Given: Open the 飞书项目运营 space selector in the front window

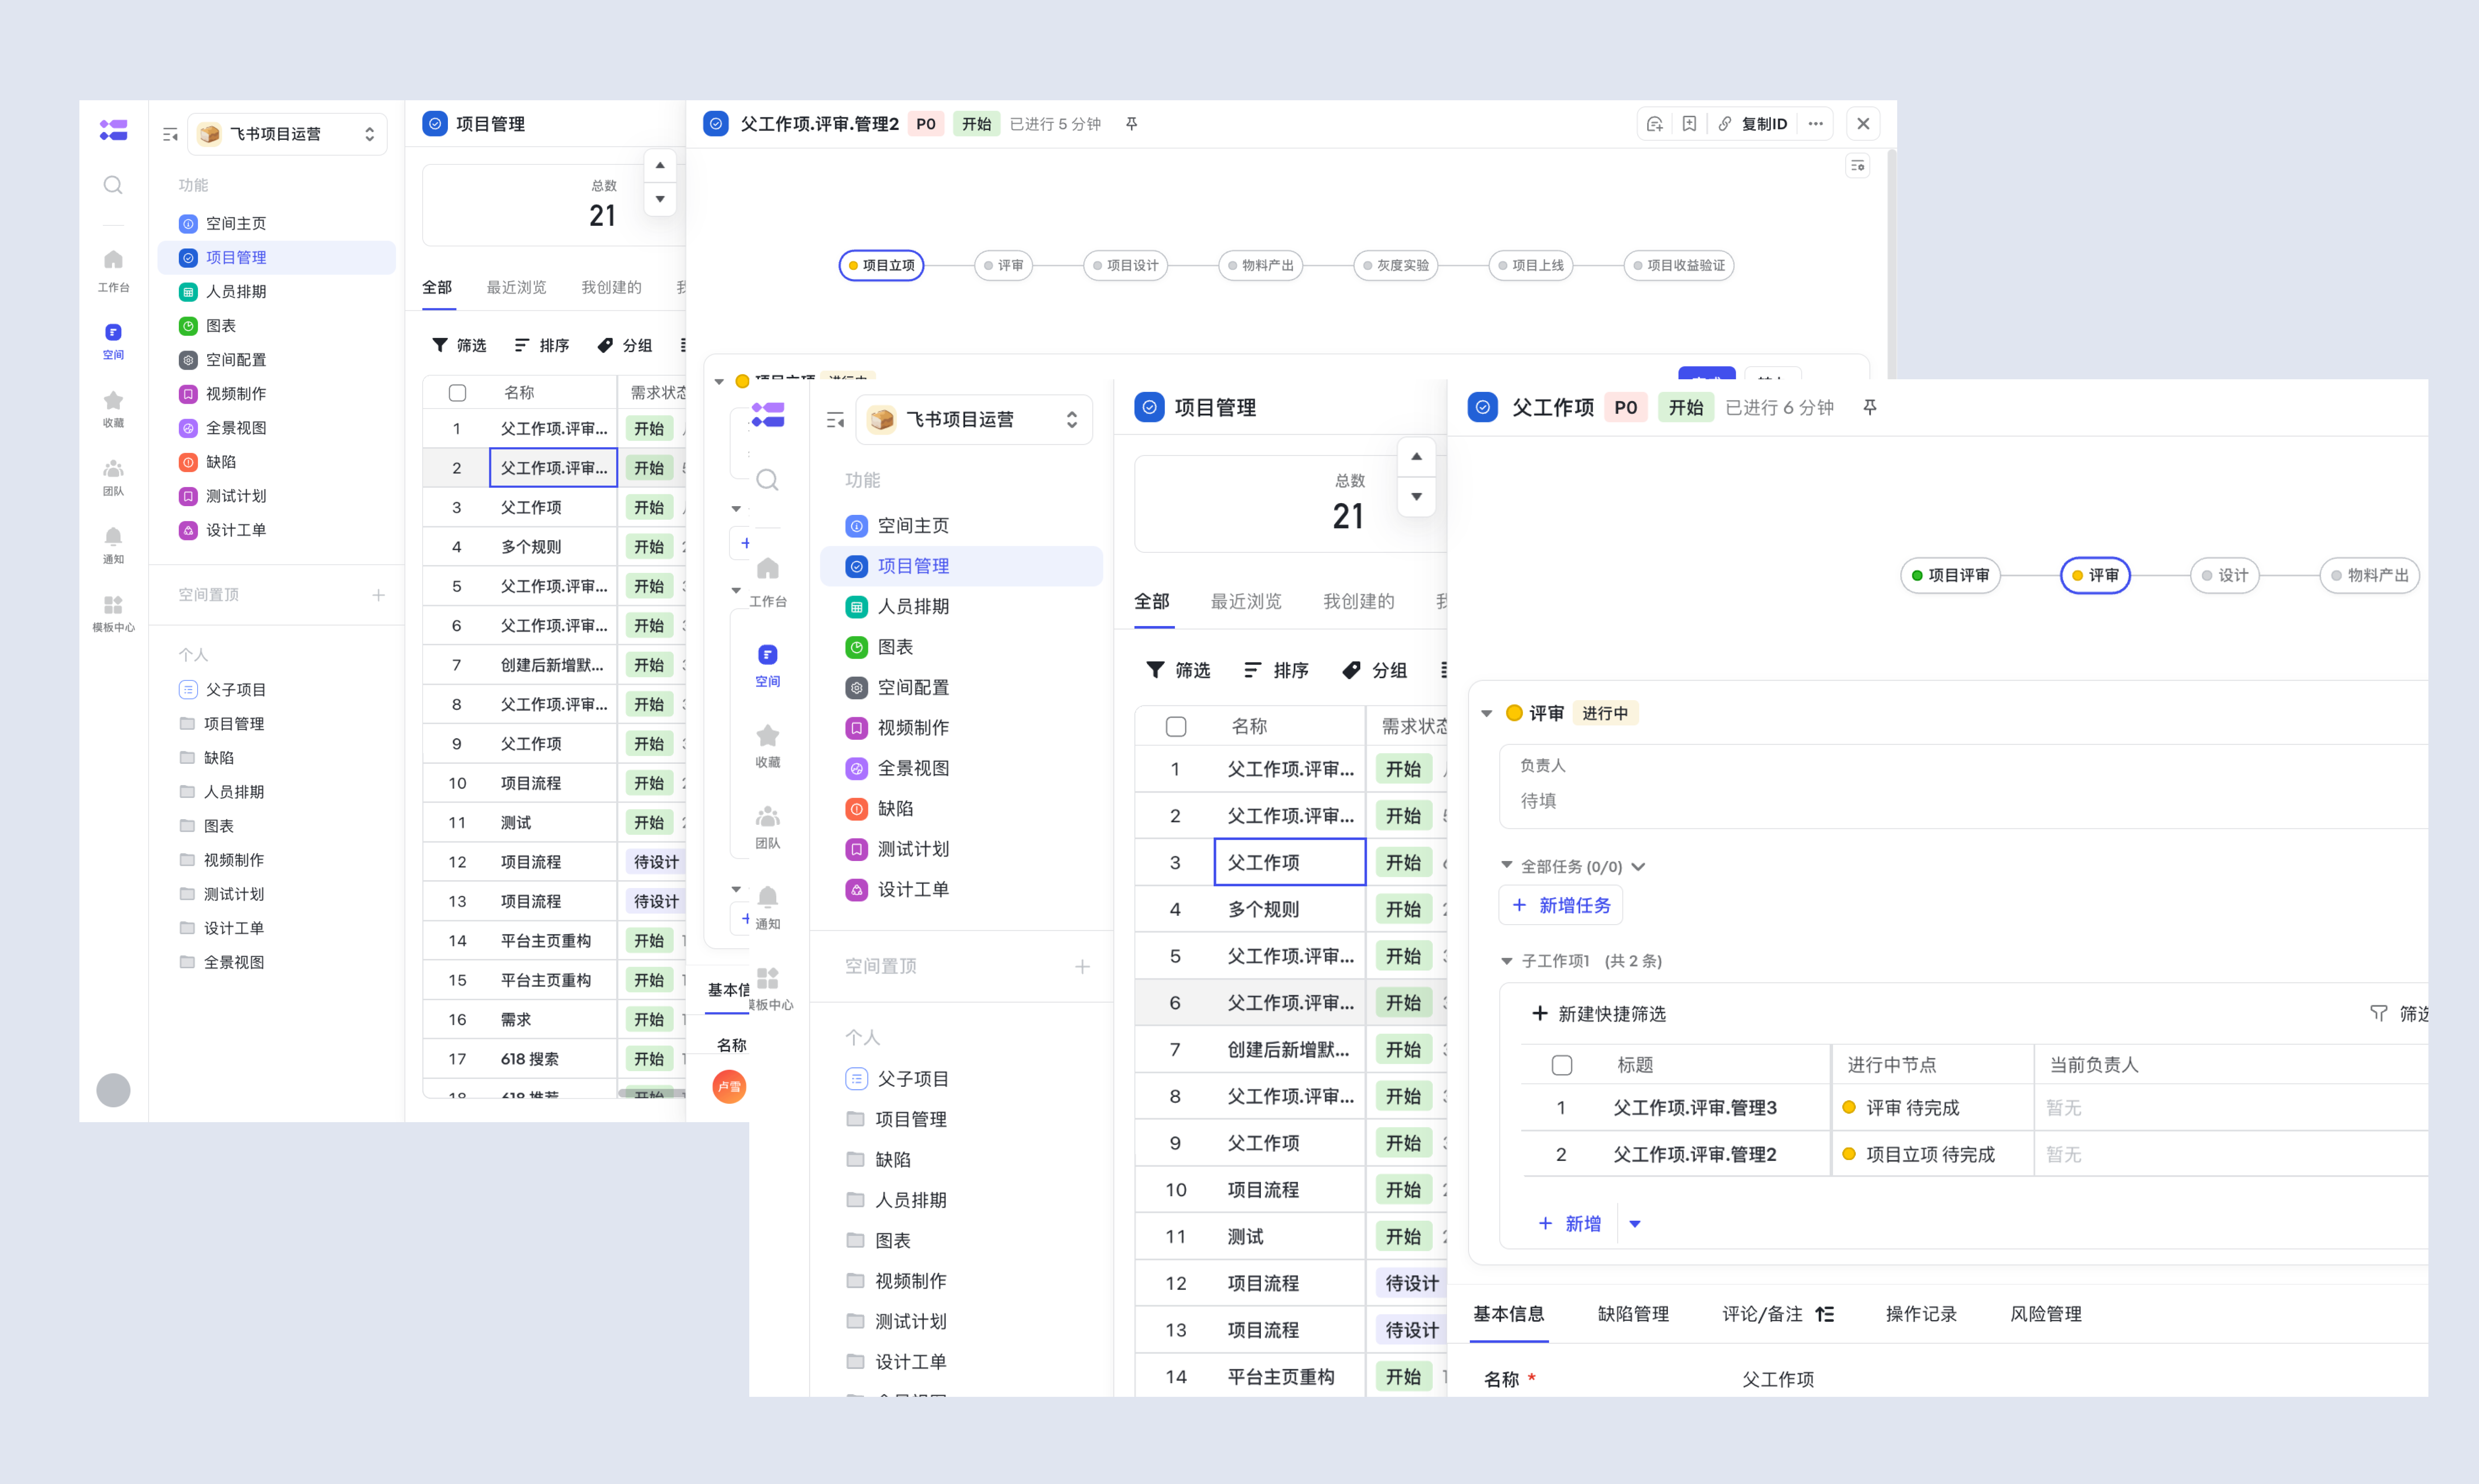Looking at the screenshot, I should 974,420.
